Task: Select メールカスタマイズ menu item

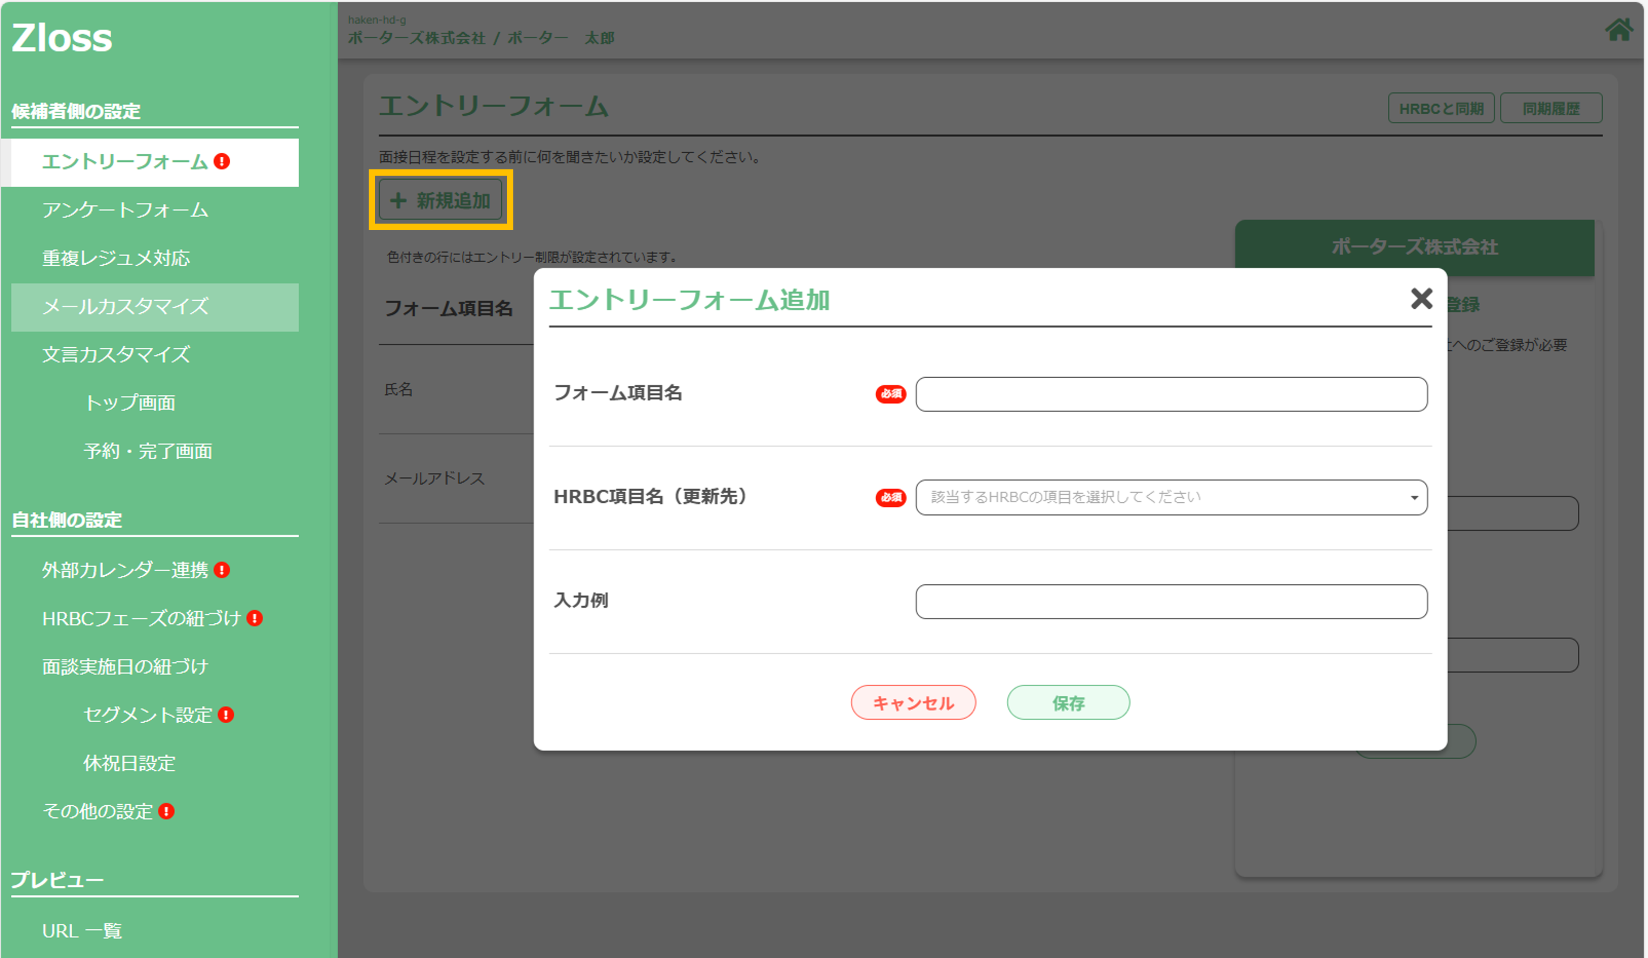Action: [x=125, y=306]
